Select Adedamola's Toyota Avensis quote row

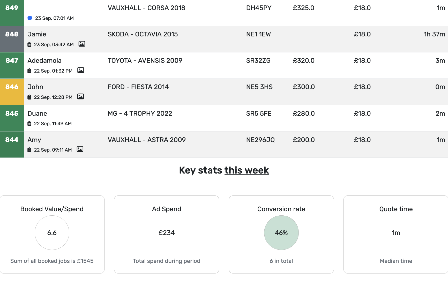145,60
